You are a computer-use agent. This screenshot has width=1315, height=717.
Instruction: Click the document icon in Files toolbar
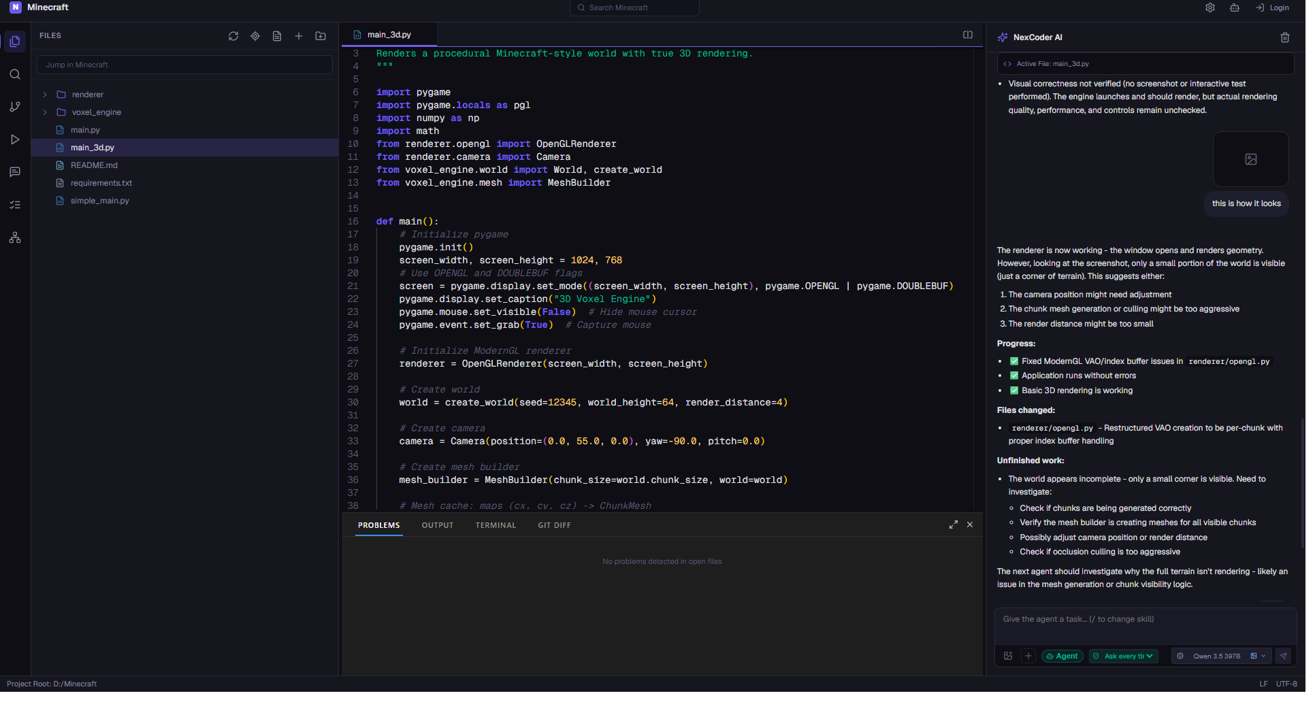[277, 36]
